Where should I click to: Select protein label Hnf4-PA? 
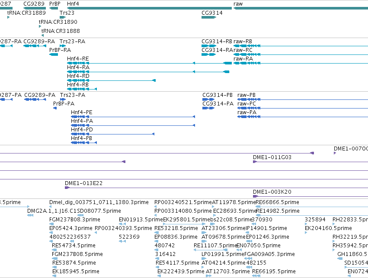point(82,121)
